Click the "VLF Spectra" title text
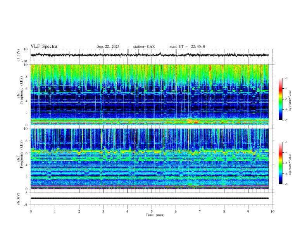This screenshot has height=237, width=307. (x=44, y=46)
